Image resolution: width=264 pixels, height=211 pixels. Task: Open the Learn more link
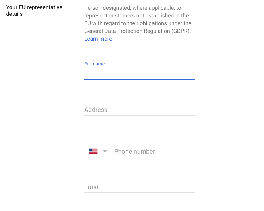coord(98,39)
